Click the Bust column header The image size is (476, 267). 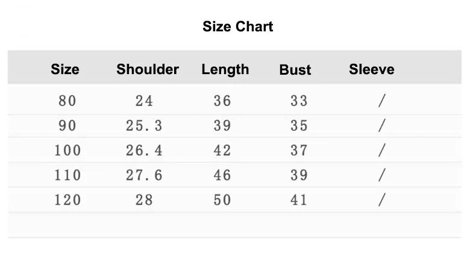tap(295, 70)
